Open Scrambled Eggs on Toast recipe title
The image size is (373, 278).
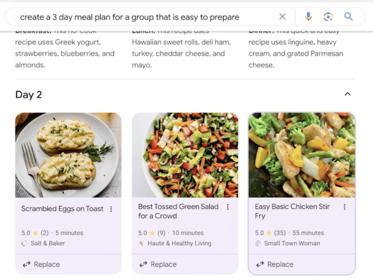(62, 209)
